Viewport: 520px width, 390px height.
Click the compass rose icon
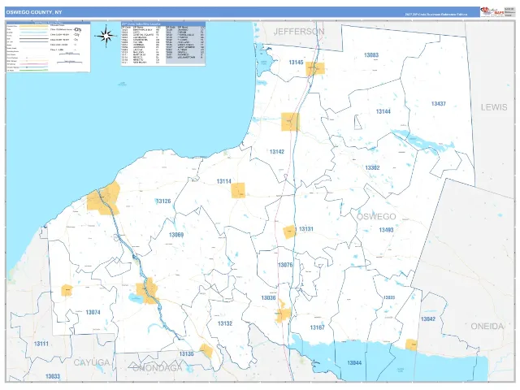tap(106, 36)
